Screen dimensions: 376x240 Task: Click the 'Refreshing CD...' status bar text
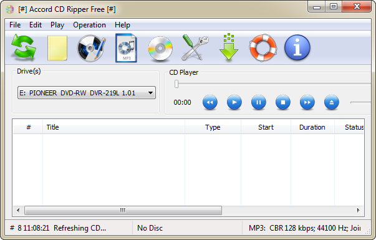coord(80,228)
